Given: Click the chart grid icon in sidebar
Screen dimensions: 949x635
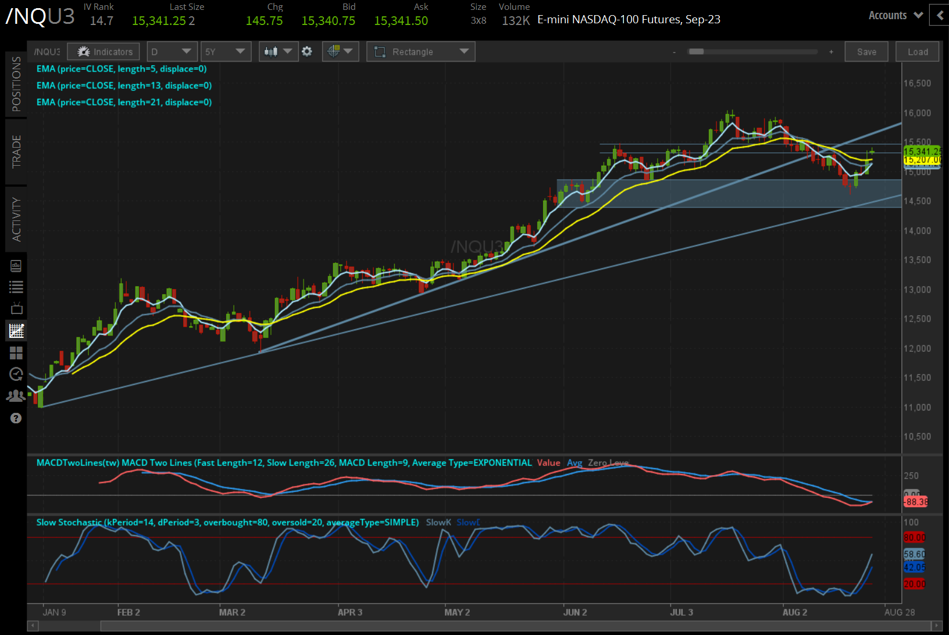Looking at the screenshot, I should (x=16, y=331).
